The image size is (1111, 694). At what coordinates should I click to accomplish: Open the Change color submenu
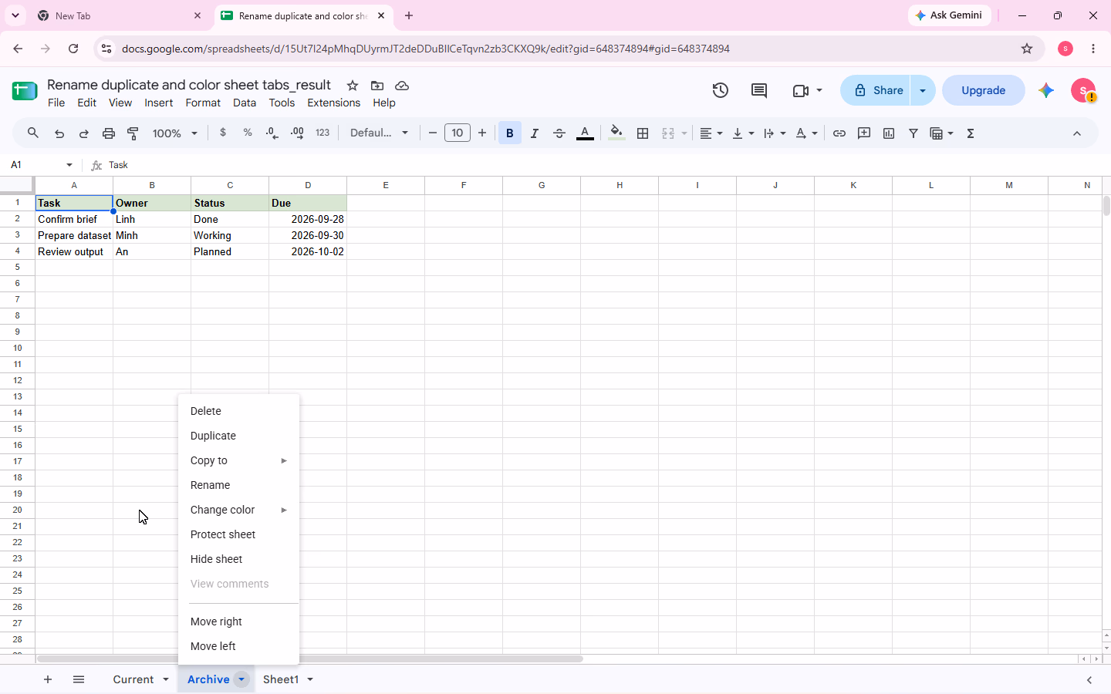[238, 510]
